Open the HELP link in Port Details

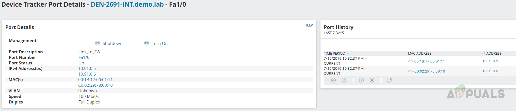(x=308, y=25)
